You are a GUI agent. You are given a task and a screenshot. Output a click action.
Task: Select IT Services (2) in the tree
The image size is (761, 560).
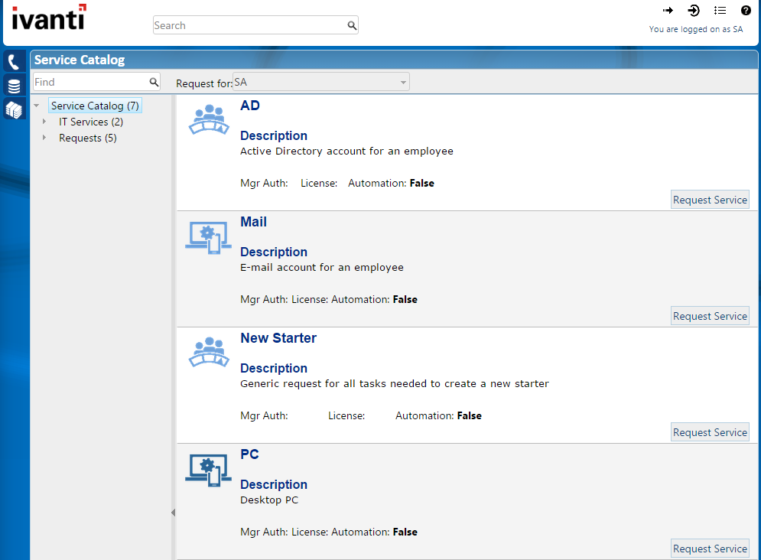click(91, 122)
